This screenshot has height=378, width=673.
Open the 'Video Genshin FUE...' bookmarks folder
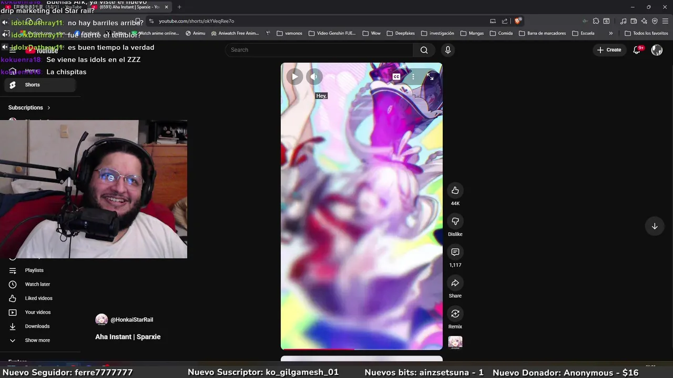pyautogui.click(x=332, y=33)
